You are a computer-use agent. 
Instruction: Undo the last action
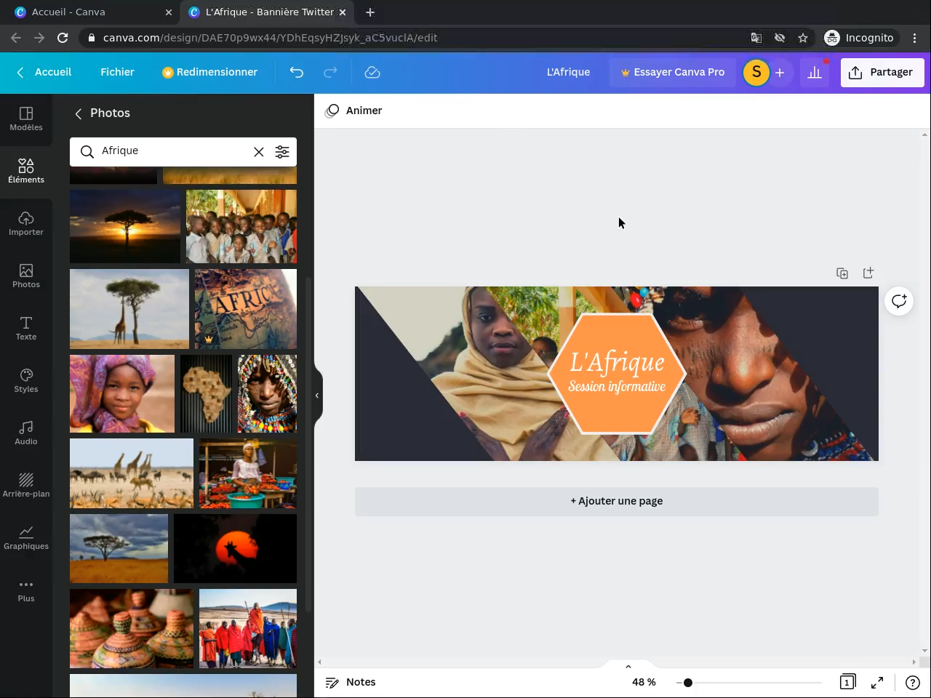297,72
